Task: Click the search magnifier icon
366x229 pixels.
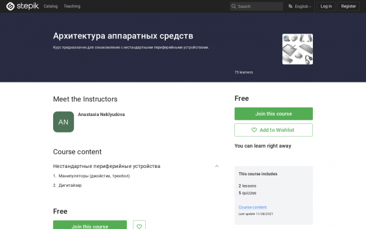Action: point(234,6)
